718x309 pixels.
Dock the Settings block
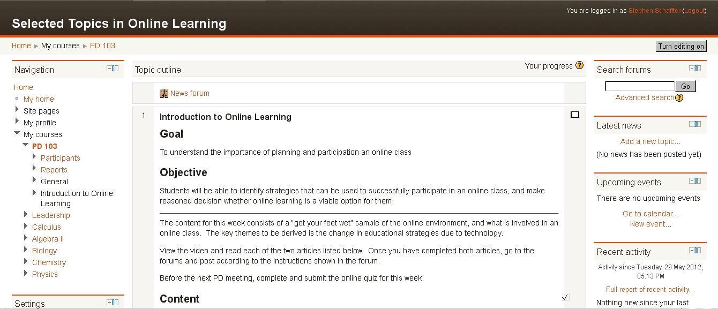point(115,303)
